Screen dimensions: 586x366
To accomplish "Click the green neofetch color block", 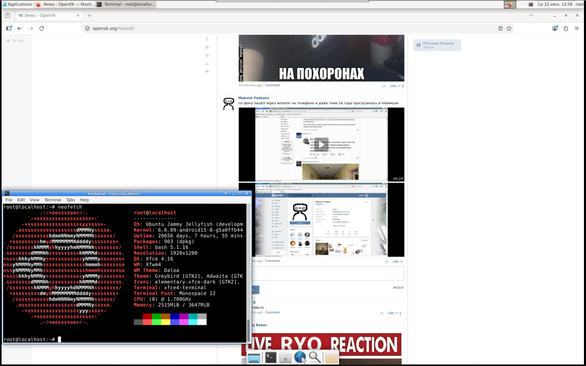I will pos(156,316).
